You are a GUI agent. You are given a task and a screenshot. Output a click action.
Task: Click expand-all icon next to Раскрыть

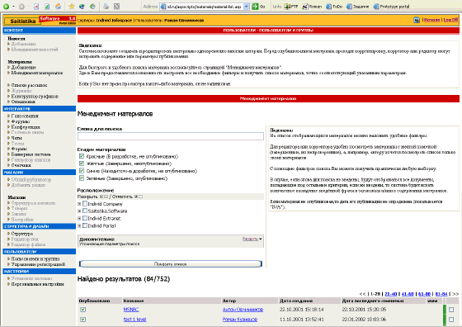pyautogui.click(x=101, y=197)
